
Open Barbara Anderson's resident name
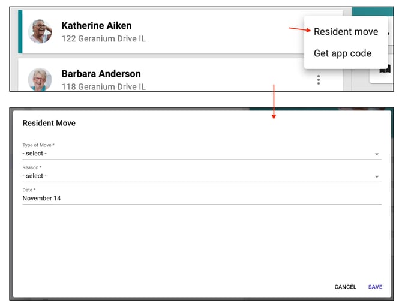pyautogui.click(x=101, y=74)
